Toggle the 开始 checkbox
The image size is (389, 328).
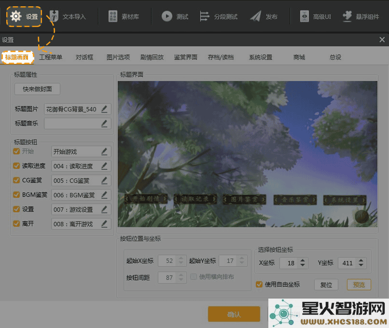[x=16, y=151]
